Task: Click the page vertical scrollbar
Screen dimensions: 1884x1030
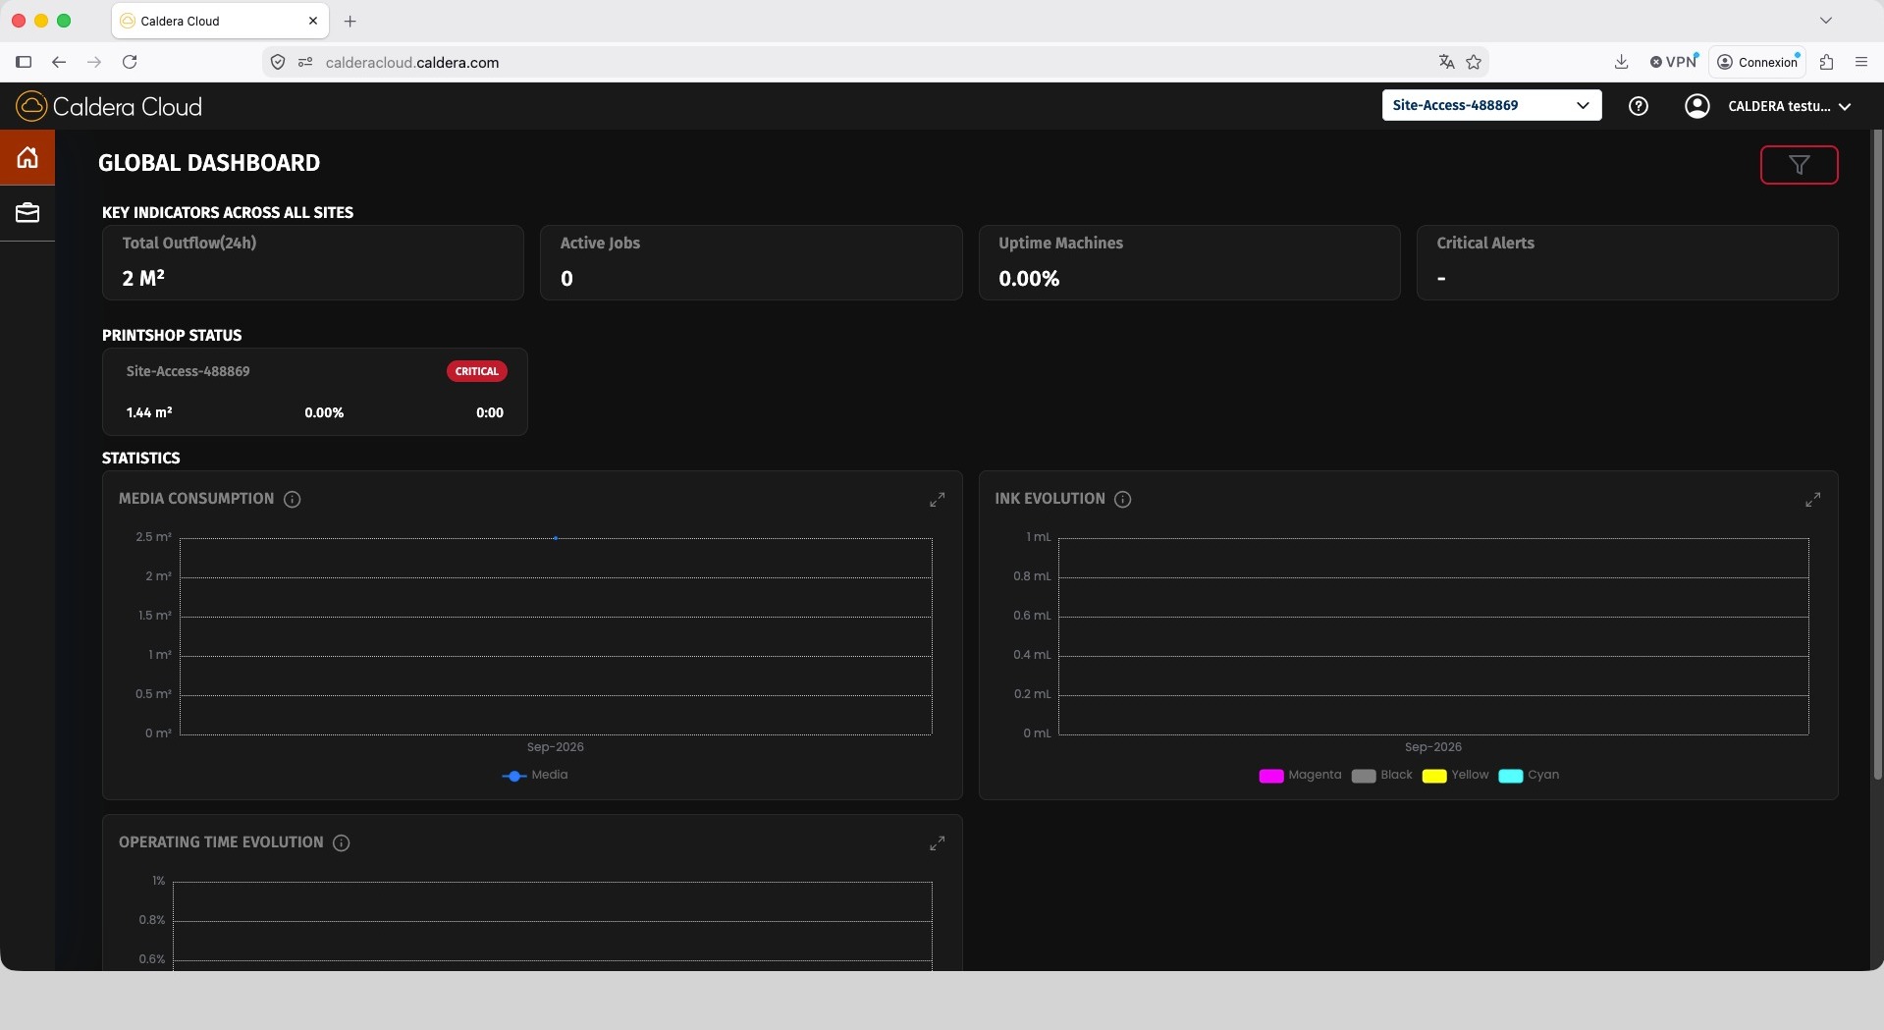Action: point(1877,455)
